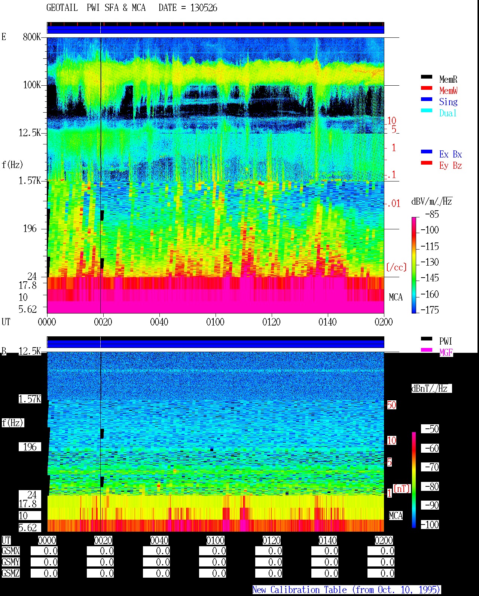
Task: Click the red [nT] field unit label
Action: click(x=402, y=489)
